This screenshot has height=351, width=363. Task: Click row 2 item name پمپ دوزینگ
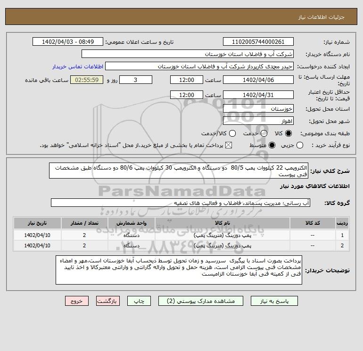tap(222, 246)
